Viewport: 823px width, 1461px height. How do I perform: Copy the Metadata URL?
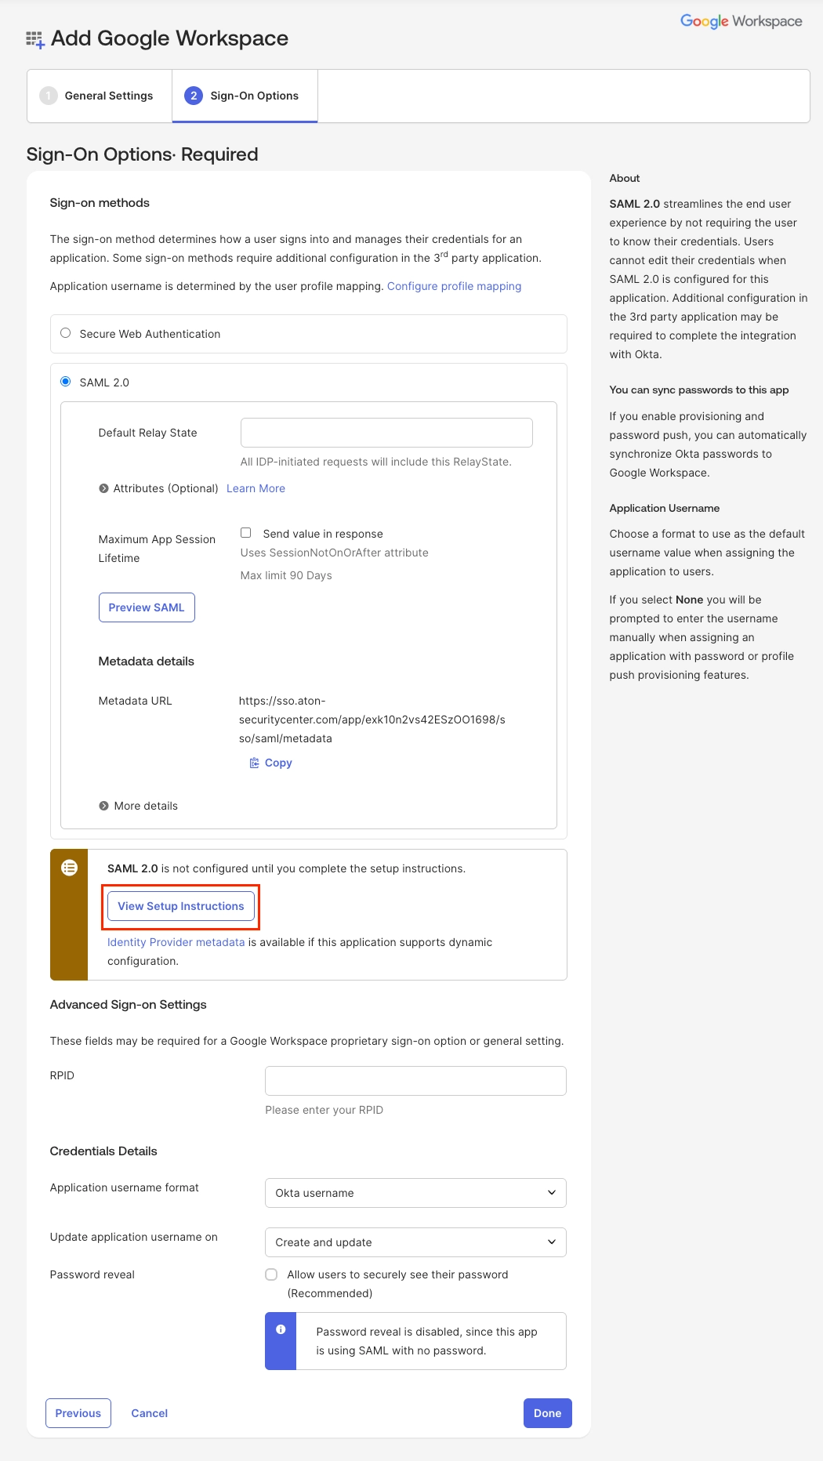pyautogui.click(x=270, y=763)
